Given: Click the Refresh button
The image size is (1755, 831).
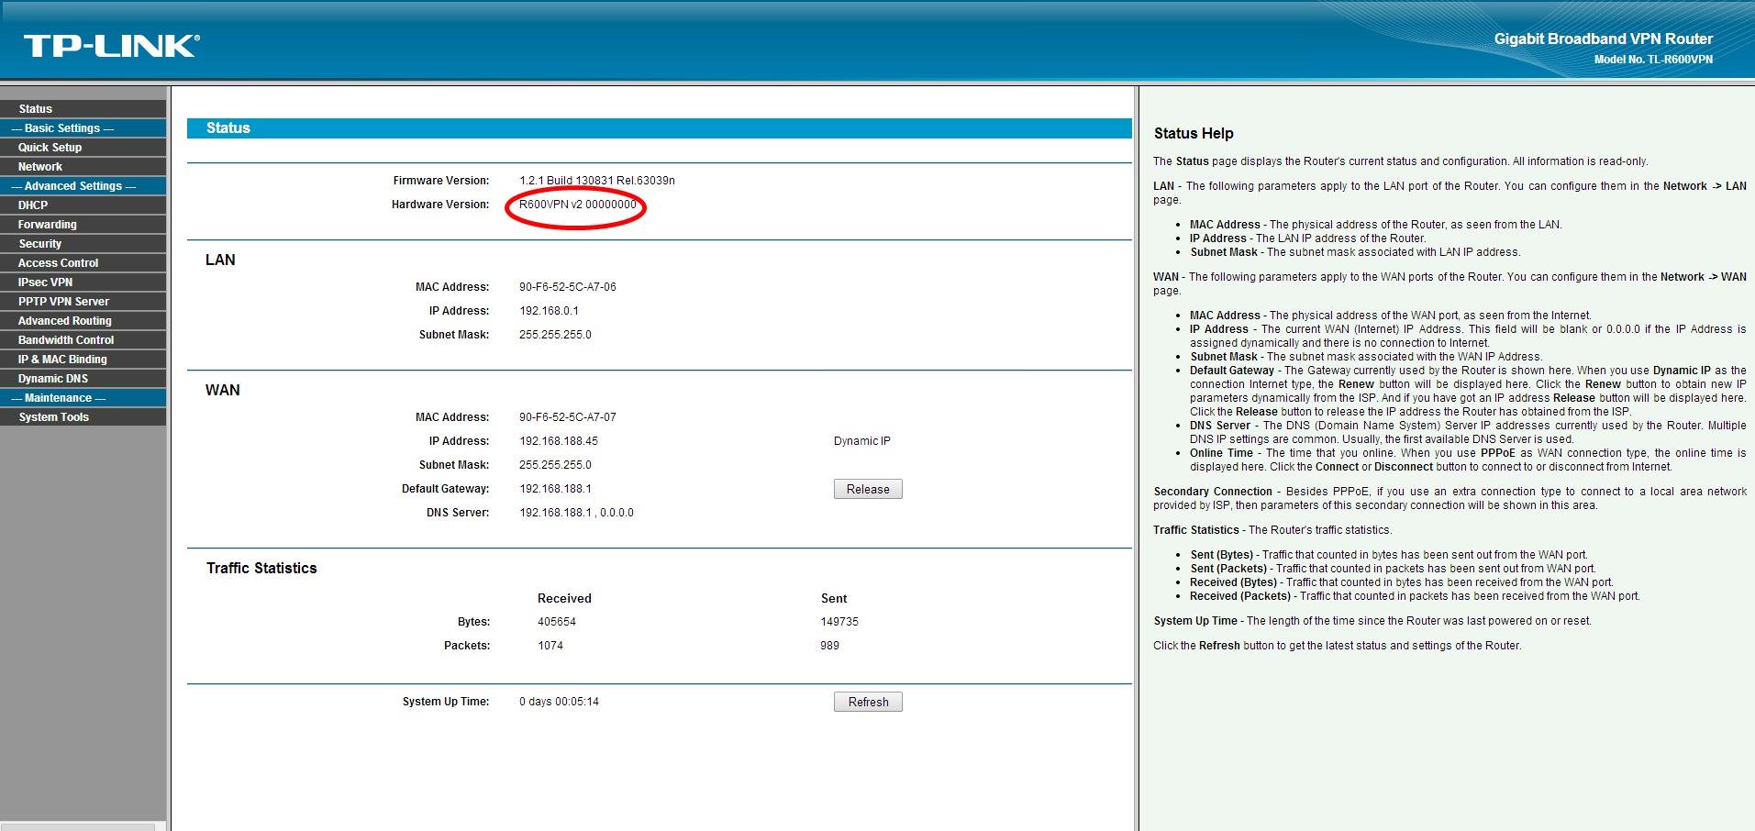Looking at the screenshot, I should click(x=868, y=702).
